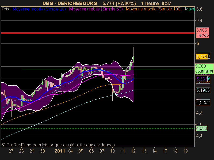The width and height of the screenshot is (214, 160).
Task: Click the "14" date on the time axis
Action: (x=154, y=151)
